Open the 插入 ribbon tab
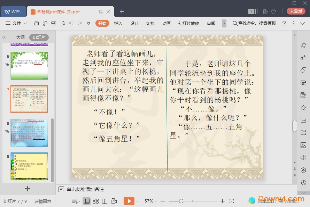The height and width of the screenshot is (207, 310). [118, 23]
